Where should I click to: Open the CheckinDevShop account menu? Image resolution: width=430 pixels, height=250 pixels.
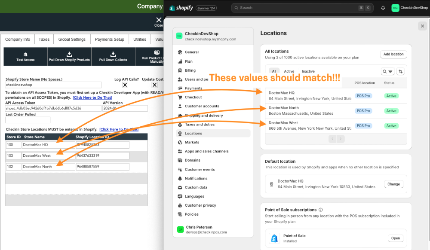409,8
